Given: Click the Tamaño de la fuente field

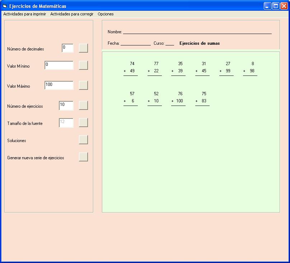Looking at the screenshot, I should pyautogui.click(x=66, y=123).
